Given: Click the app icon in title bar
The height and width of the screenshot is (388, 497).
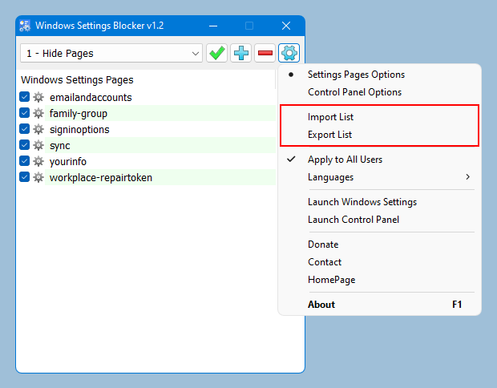Looking at the screenshot, I should point(25,26).
